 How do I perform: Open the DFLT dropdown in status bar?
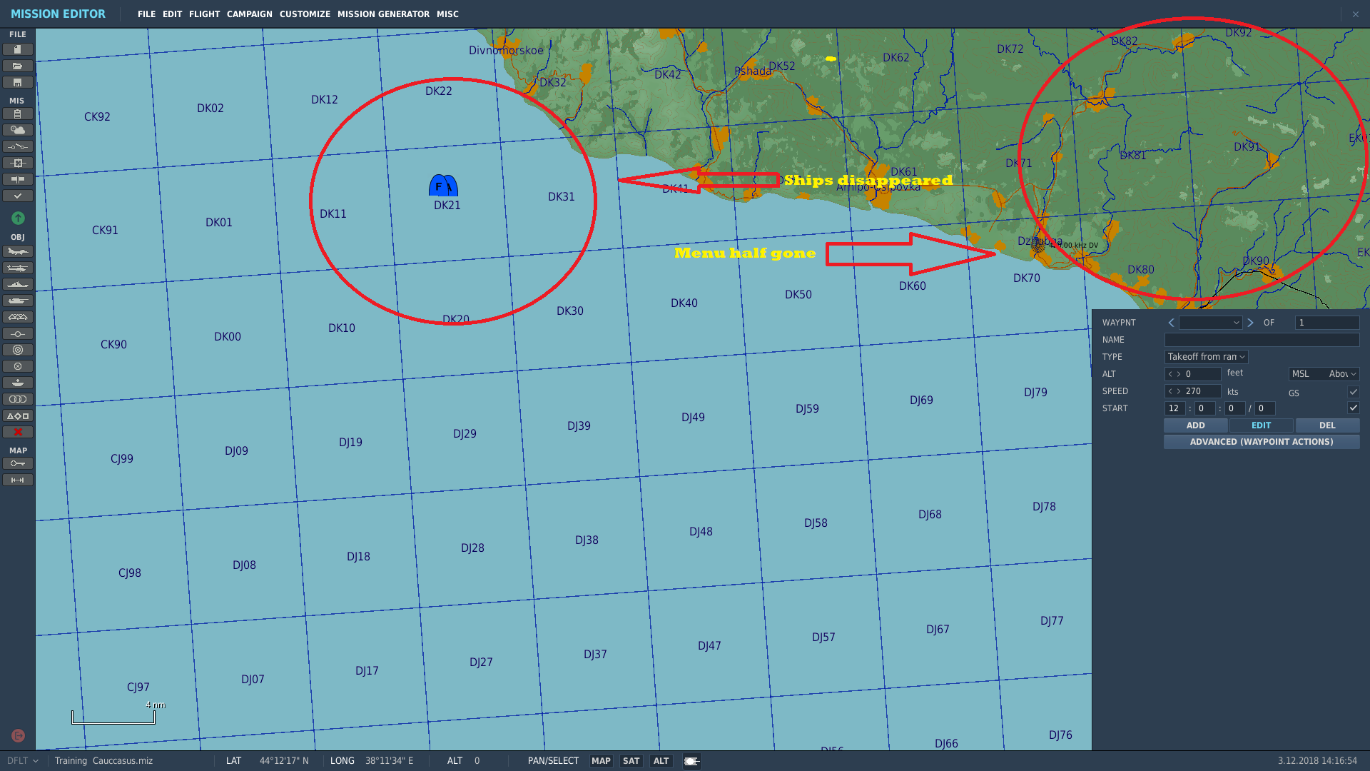tap(22, 761)
